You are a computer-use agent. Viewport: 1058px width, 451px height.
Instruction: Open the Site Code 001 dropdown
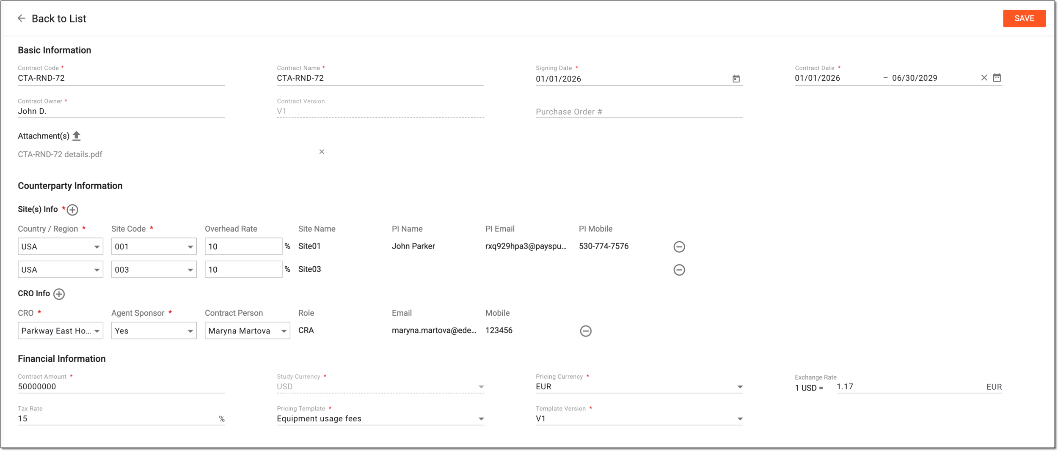(x=154, y=246)
